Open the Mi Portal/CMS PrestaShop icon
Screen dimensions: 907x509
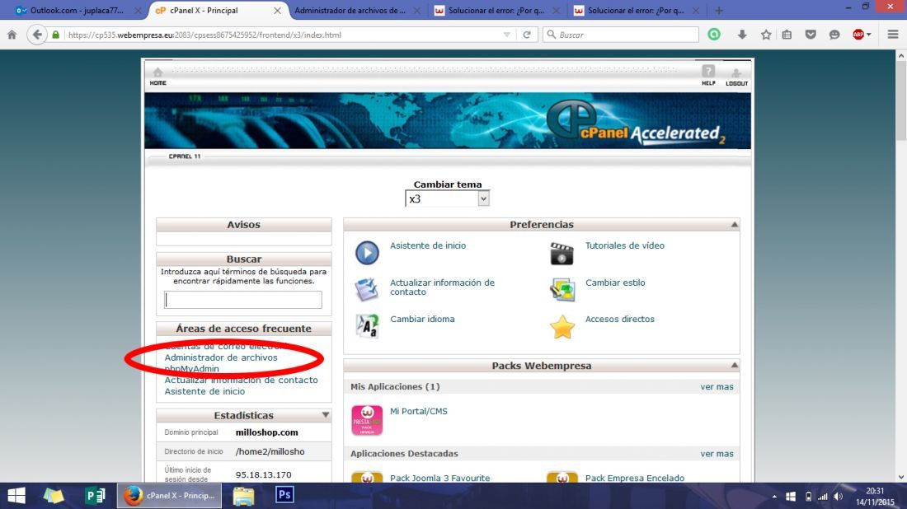[x=367, y=420]
